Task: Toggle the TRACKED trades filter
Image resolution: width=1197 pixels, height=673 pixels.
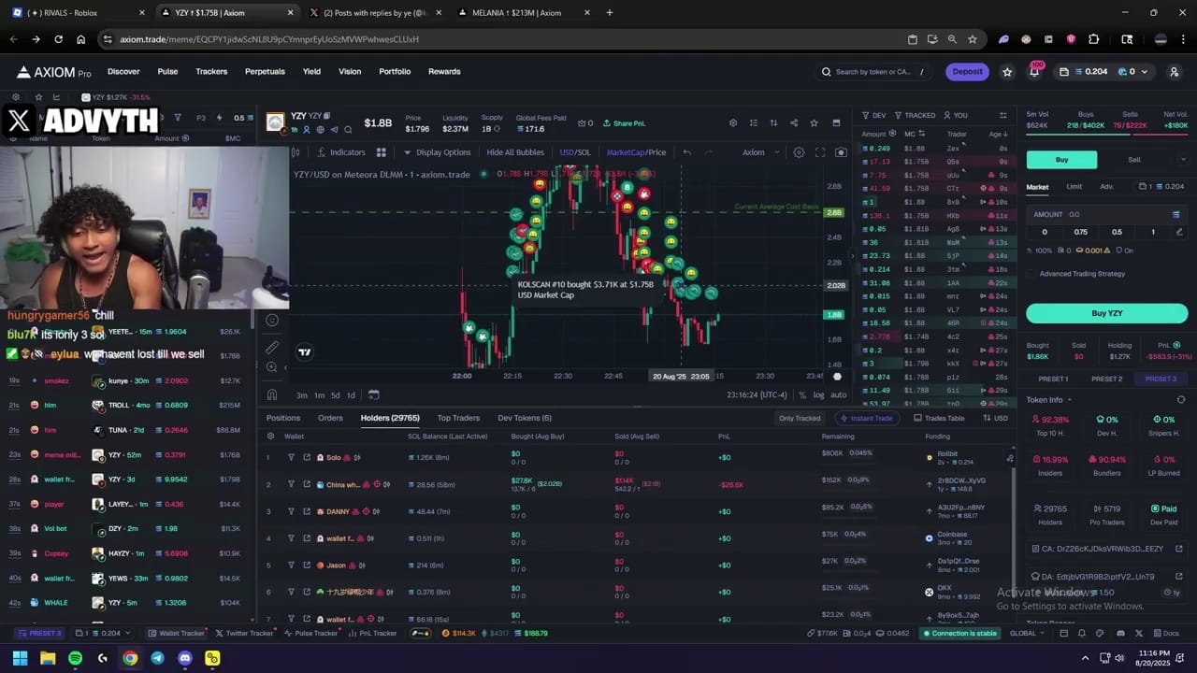Action: click(914, 116)
